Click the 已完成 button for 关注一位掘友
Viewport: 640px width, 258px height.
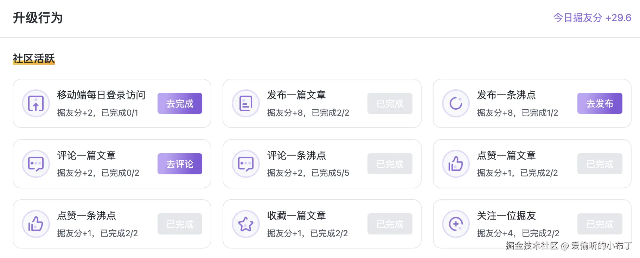(x=600, y=224)
